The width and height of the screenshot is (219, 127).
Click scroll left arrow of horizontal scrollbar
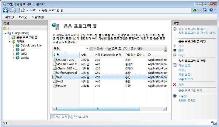pyautogui.click(x=54, y=108)
